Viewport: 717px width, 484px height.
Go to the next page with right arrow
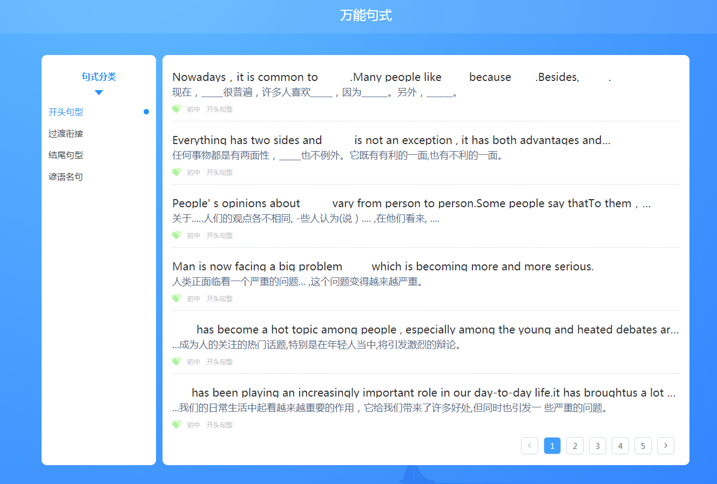click(665, 446)
